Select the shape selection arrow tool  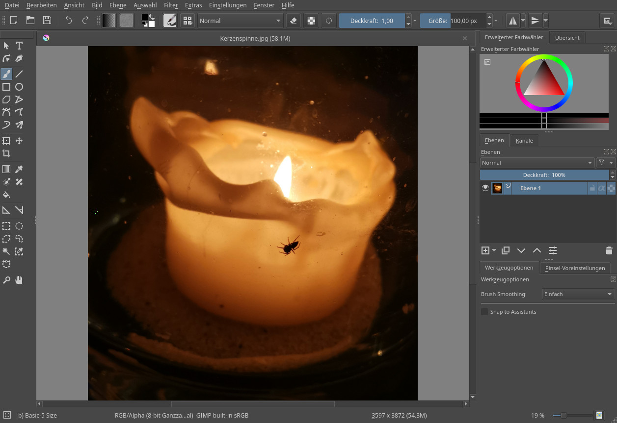[6, 46]
